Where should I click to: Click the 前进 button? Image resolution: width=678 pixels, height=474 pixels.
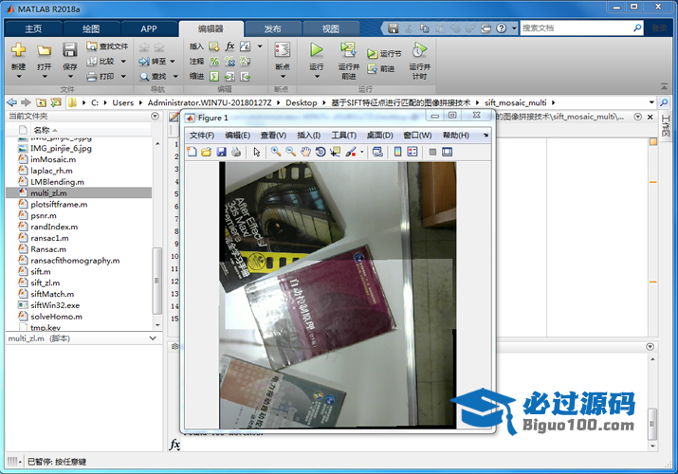[381, 68]
